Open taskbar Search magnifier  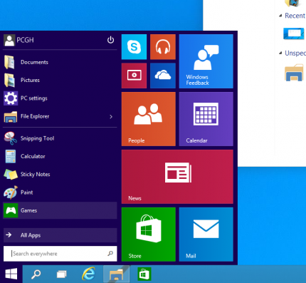point(36,274)
